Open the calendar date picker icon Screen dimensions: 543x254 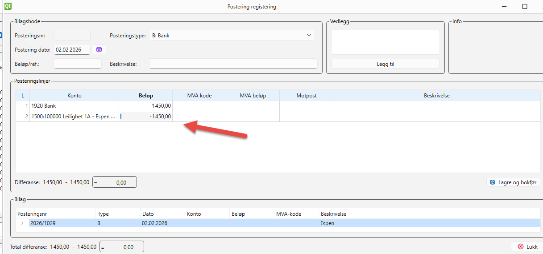click(x=99, y=49)
